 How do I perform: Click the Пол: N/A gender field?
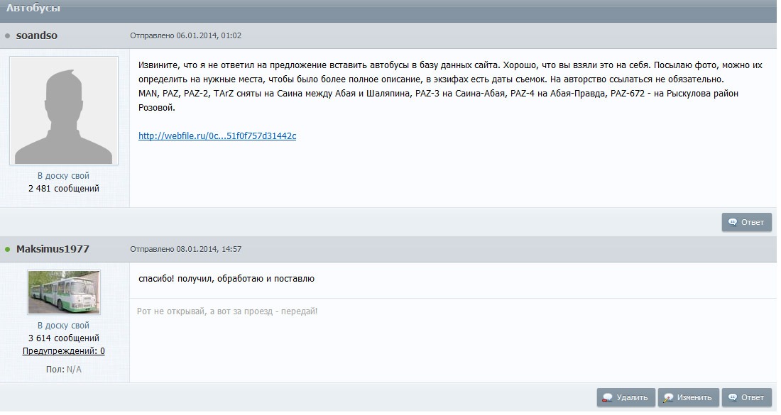pos(64,369)
